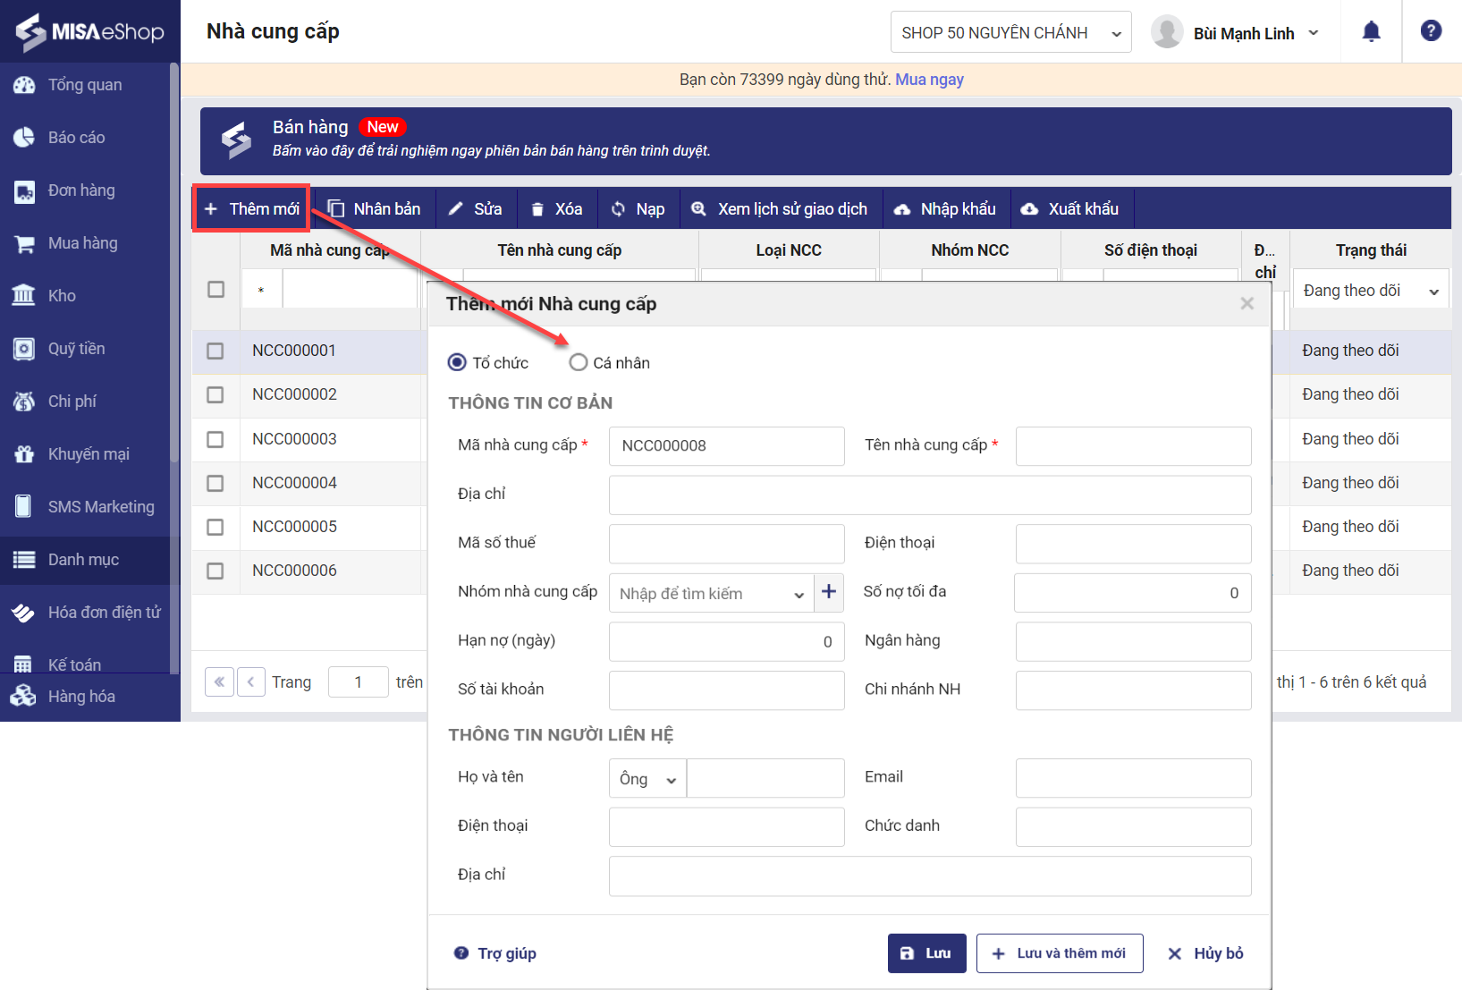The height and width of the screenshot is (990, 1462).
Task: Open the help question mark icon
Action: (x=1431, y=31)
